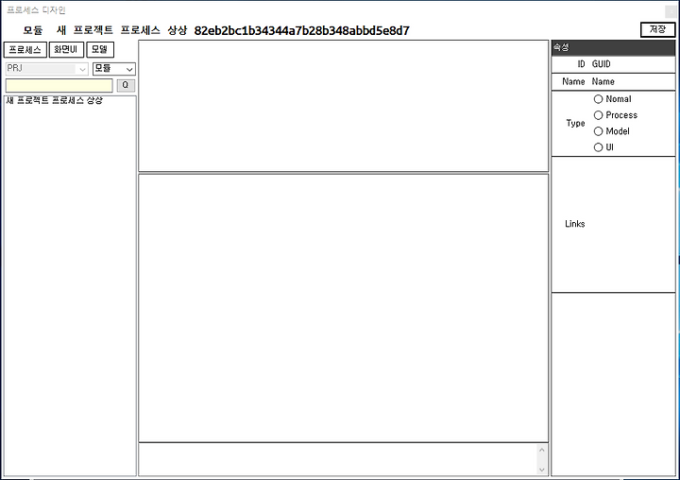Click the yellow search input field
Screen dimensions: 680x480
coord(59,85)
